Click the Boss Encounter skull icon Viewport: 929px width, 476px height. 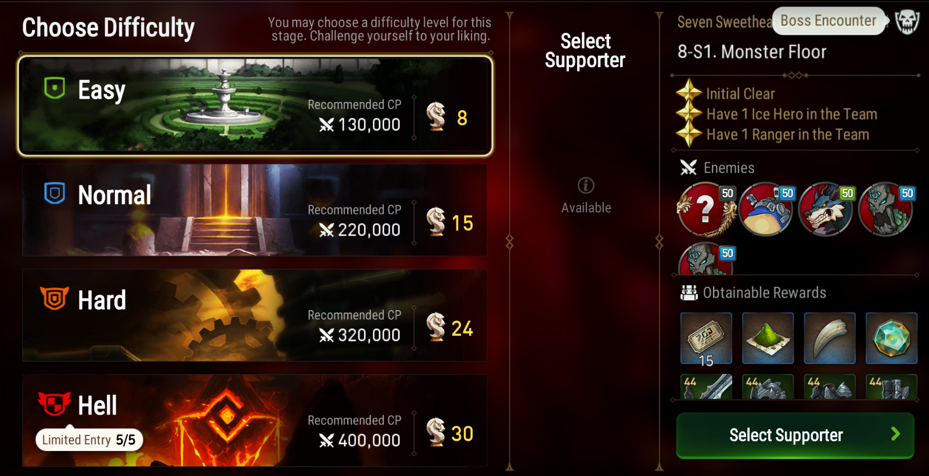pyautogui.click(x=907, y=22)
